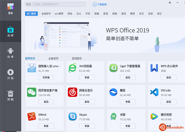Click the Skype app icon

pyautogui.click(x=73, y=116)
